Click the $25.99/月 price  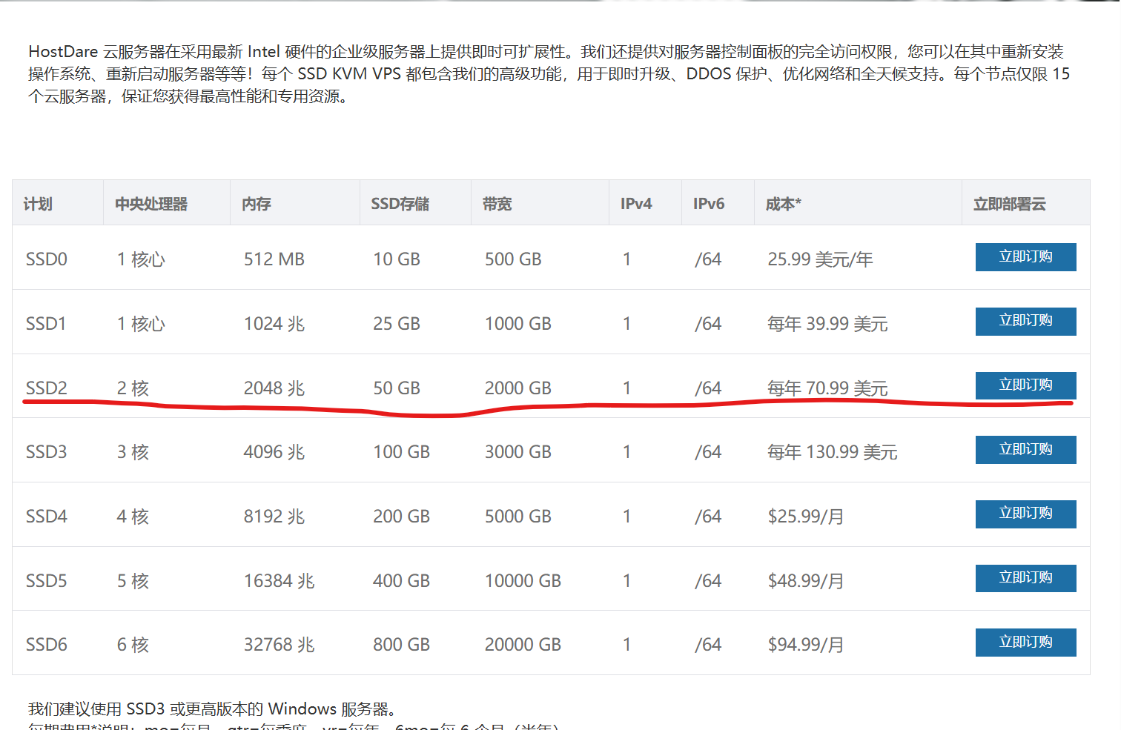click(x=806, y=517)
